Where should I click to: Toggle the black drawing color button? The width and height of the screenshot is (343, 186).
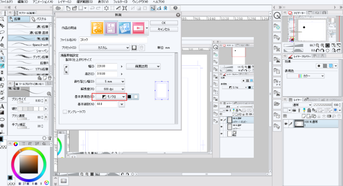click(x=129, y=97)
